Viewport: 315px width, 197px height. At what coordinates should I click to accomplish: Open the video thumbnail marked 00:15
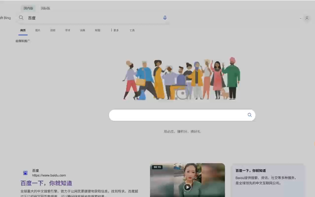(x=188, y=180)
